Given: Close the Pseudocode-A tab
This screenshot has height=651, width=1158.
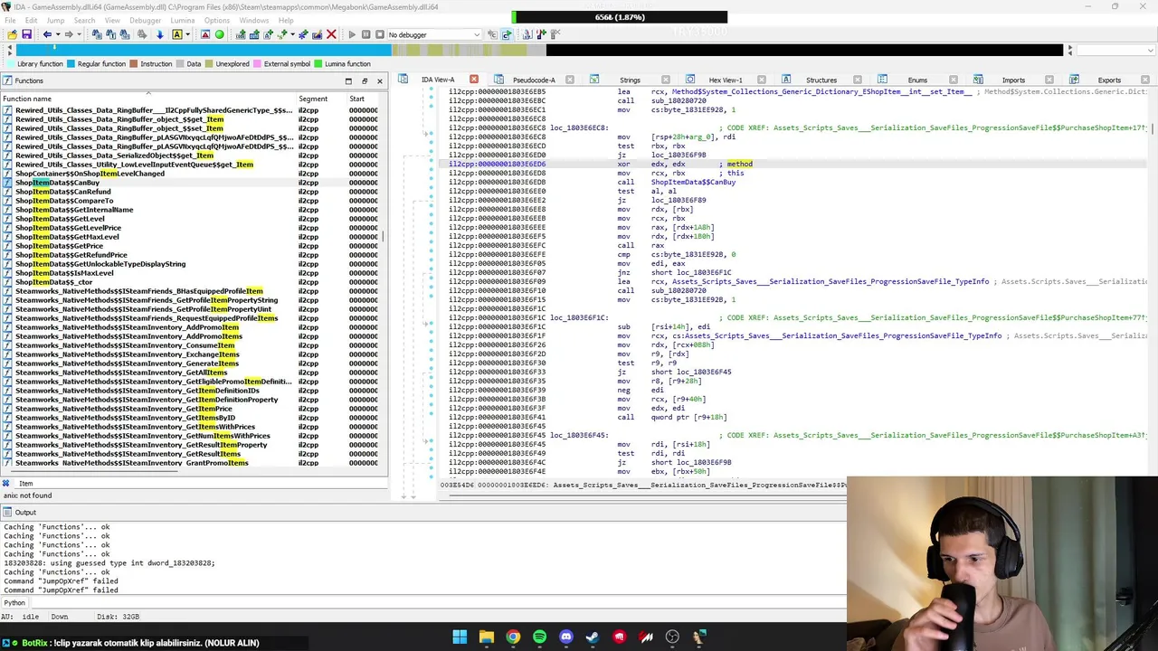Looking at the screenshot, I should pos(570,80).
